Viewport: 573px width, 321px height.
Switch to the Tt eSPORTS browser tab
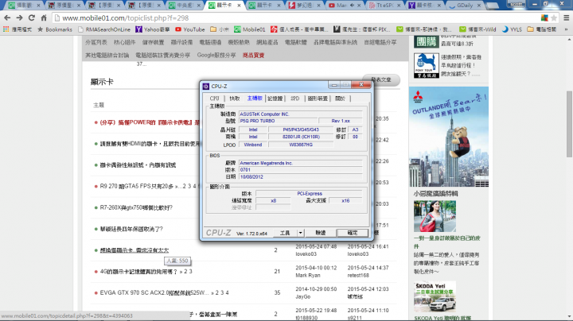tap(384, 6)
